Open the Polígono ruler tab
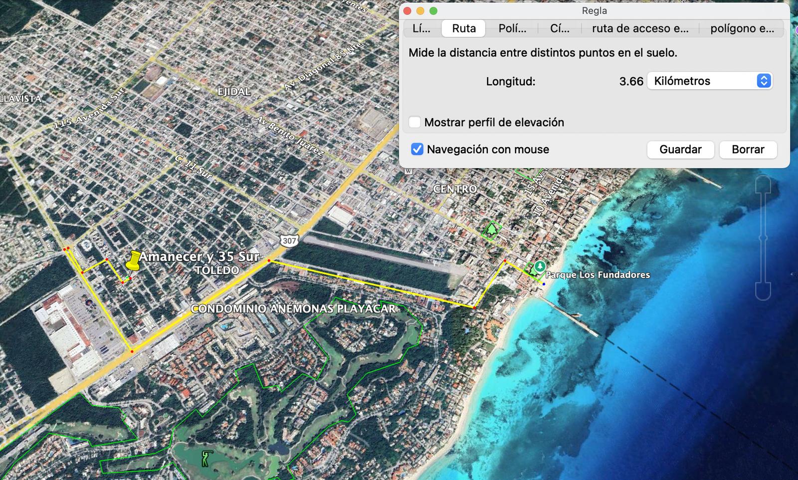 tap(512, 28)
